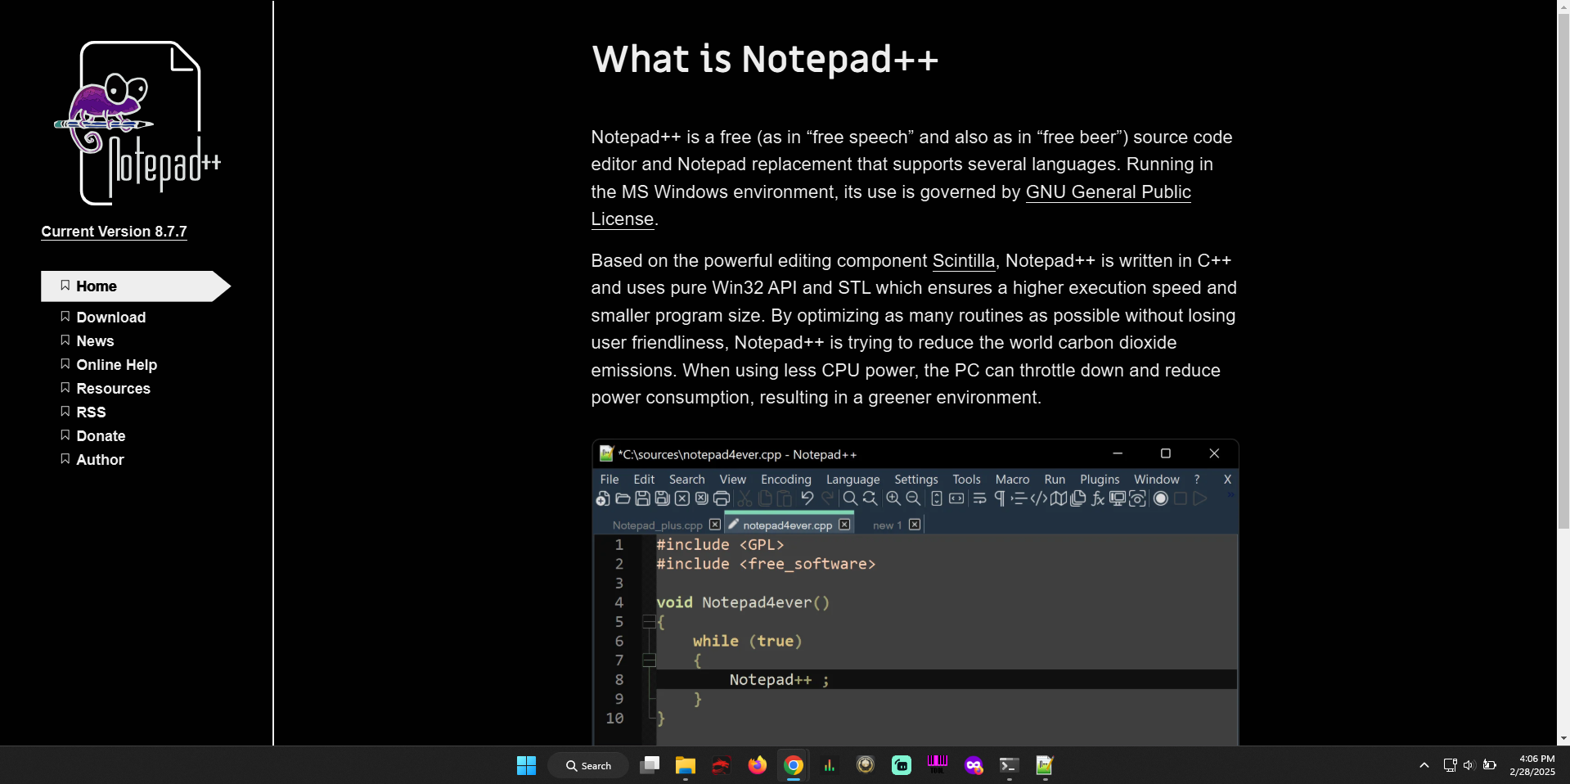Click the Print icon in Notepad++ toolbar

point(721,498)
